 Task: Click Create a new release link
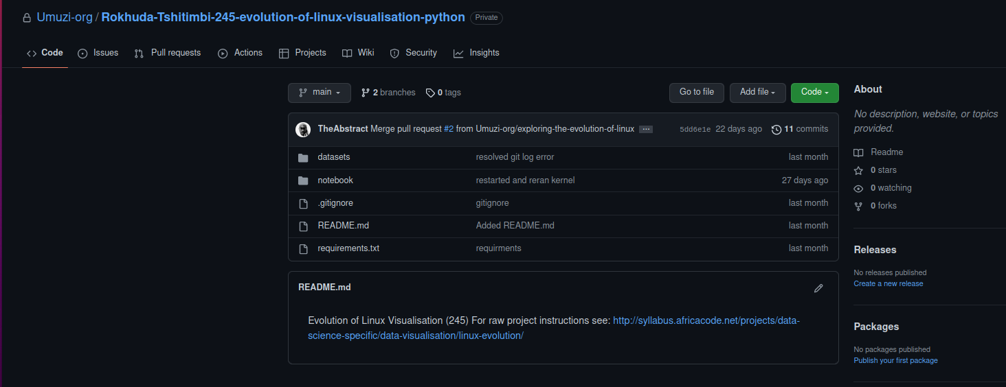(888, 284)
